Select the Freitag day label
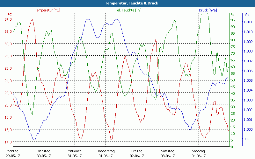Screen dimensions: 255x159 pyautogui.click(x=137, y=151)
